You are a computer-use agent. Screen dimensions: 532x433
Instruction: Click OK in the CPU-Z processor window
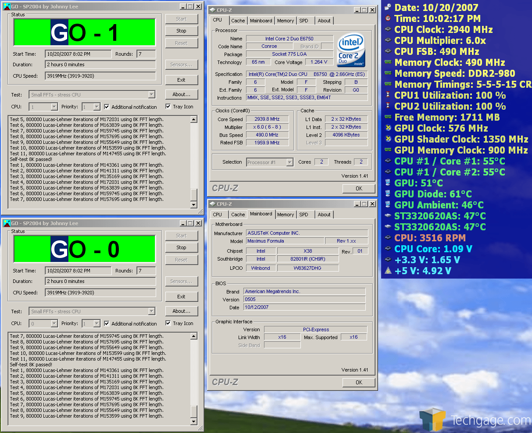point(359,188)
